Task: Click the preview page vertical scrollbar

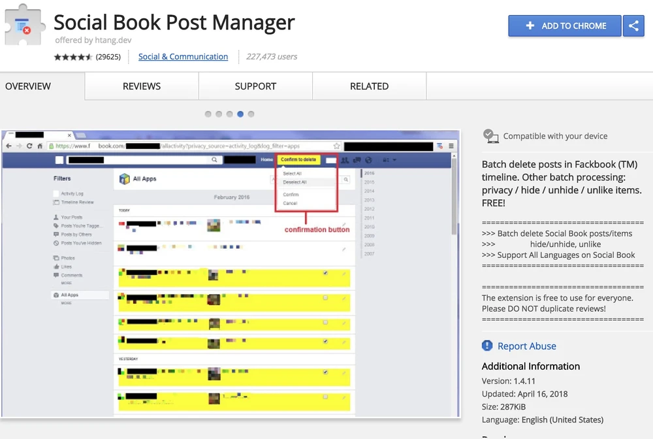Action: click(454, 196)
